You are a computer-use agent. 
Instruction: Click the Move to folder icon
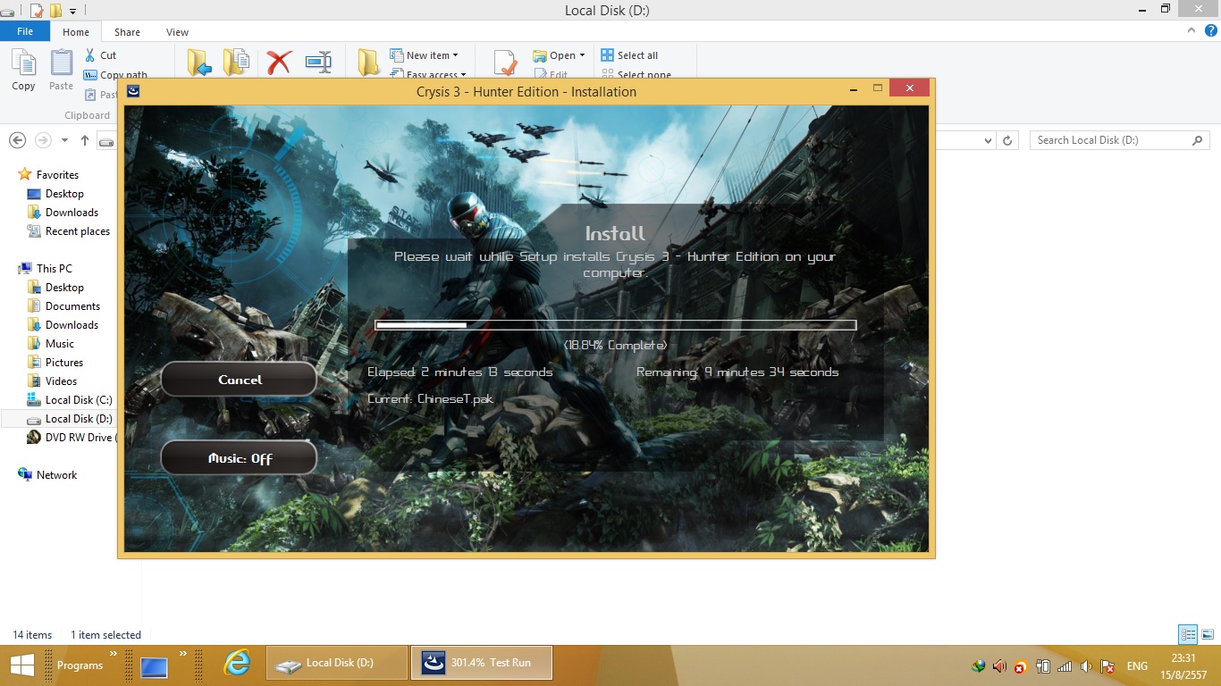click(199, 63)
